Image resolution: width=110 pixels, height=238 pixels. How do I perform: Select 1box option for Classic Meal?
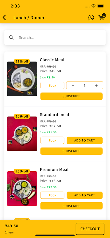tap(52, 85)
